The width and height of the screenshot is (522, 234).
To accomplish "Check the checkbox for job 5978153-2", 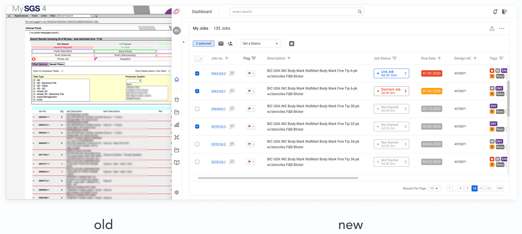I will tap(197, 144).
